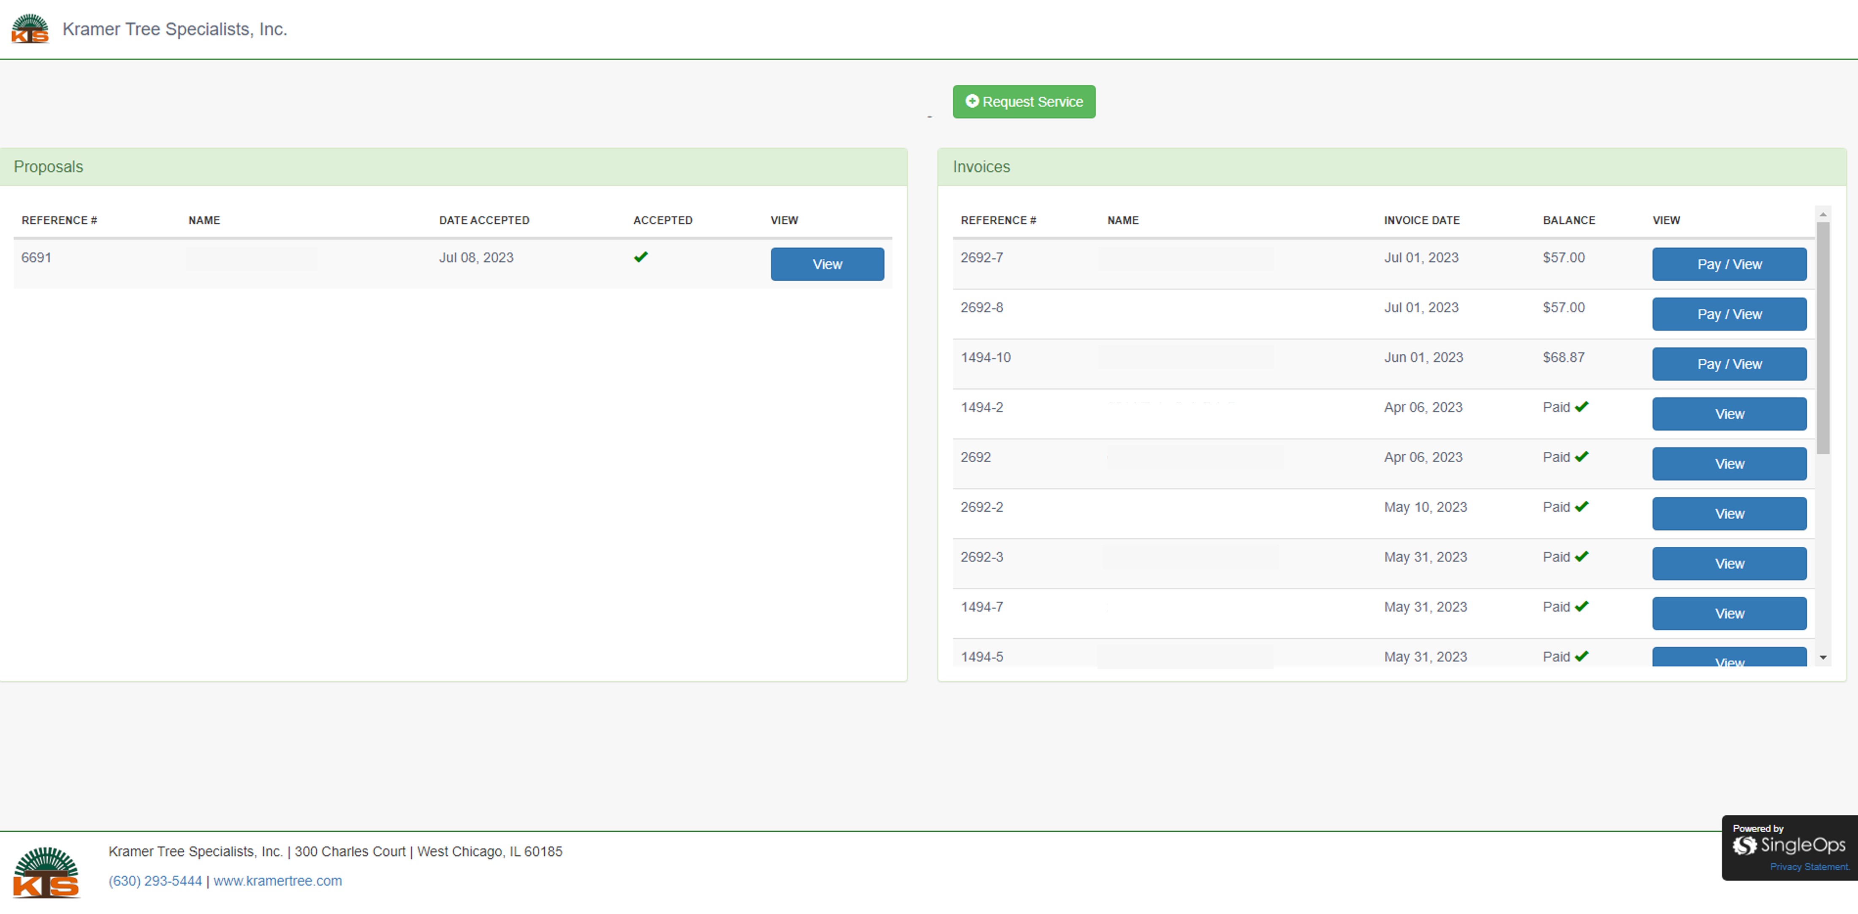Click the Request Service button
1858x914 pixels.
pos(1024,102)
